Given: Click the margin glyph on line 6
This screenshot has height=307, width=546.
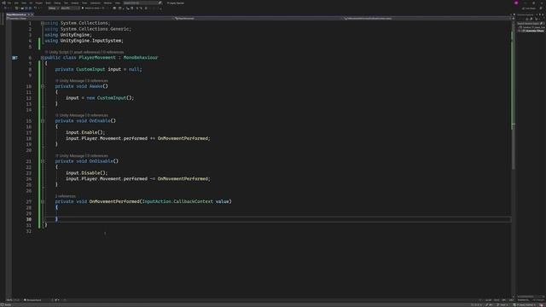Looking at the screenshot, I should point(15,58).
